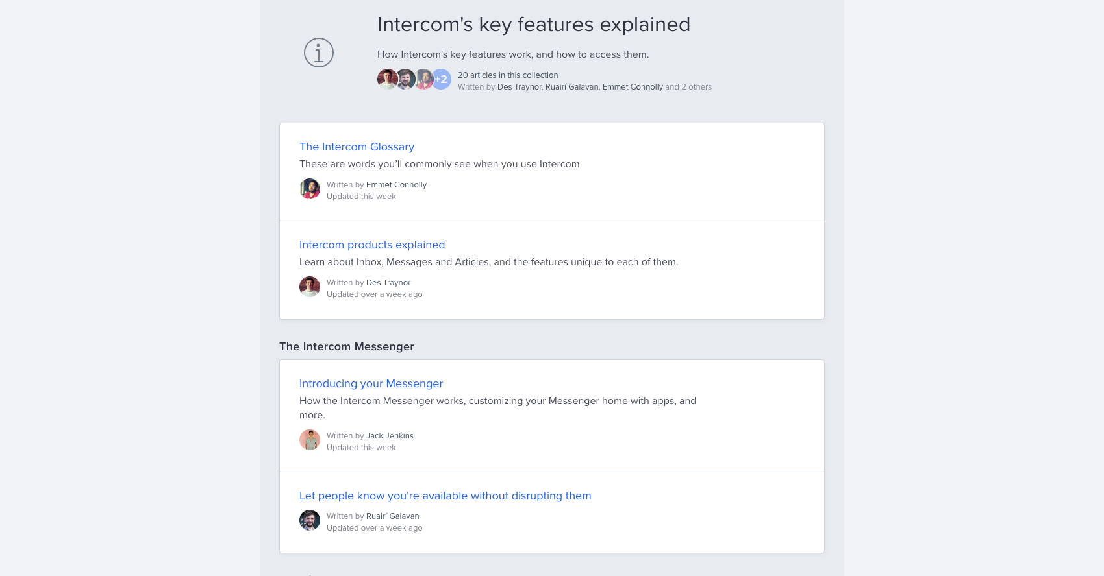Click 'Written by Ruairí Galavan' in the last card

pos(373,516)
